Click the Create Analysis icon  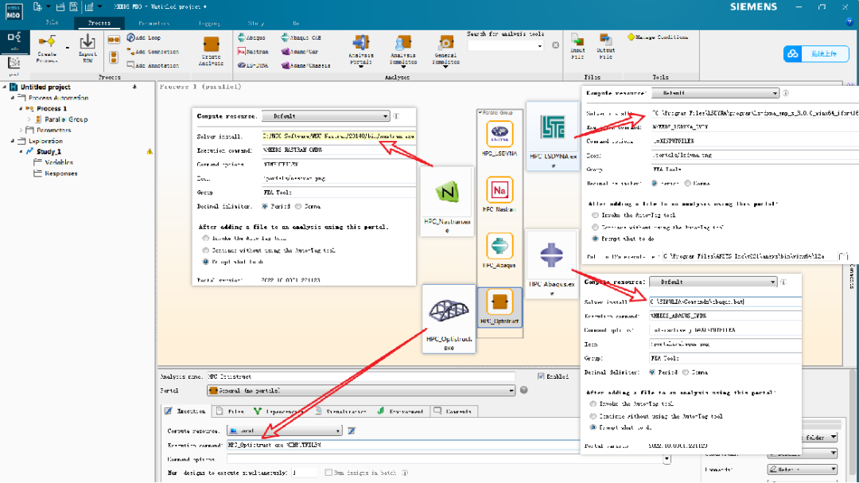(x=211, y=50)
